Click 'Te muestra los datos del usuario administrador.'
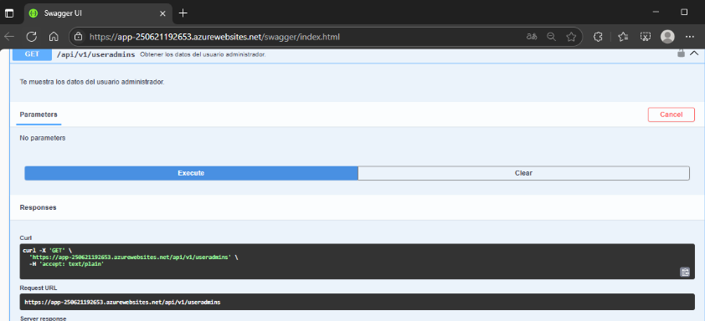Viewport: 705px width, 321px height. [x=92, y=82]
